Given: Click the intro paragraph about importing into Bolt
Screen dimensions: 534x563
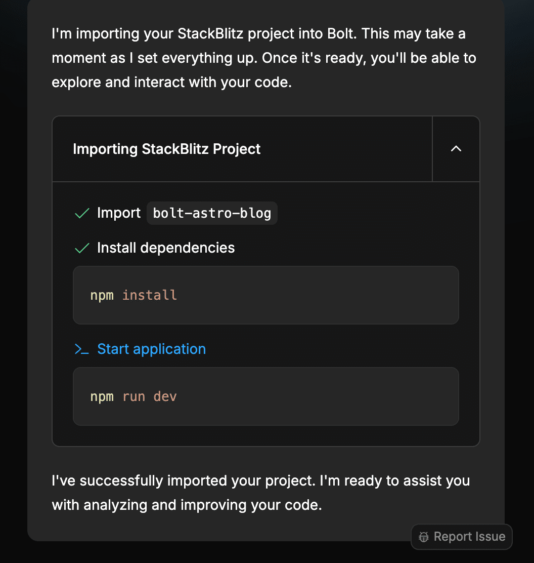Looking at the screenshot, I should pos(263,58).
